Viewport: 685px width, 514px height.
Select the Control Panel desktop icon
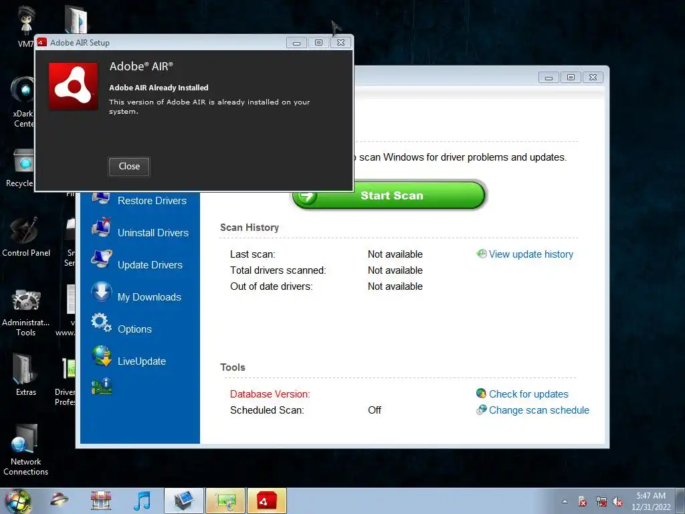(26, 238)
